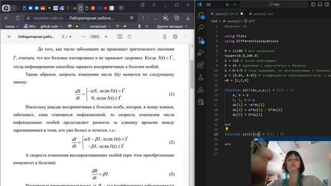Click equation number (2) in the PDF
Image resolution: width=331 pixels, height=186 pixels.
coord(172,143)
